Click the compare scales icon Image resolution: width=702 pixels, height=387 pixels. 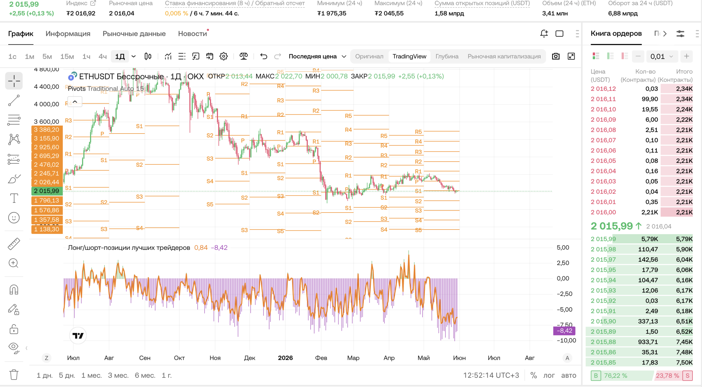[x=244, y=56]
